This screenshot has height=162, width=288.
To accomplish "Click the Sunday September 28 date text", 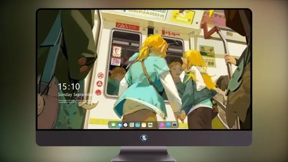I will [x=79, y=94].
